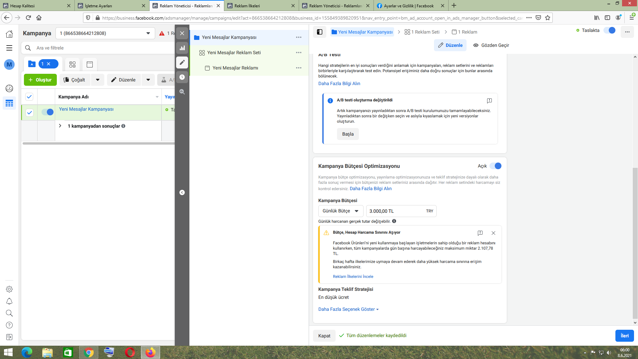Uncheck the select-all campaigns header checkbox
The image size is (638, 359).
tap(29, 97)
